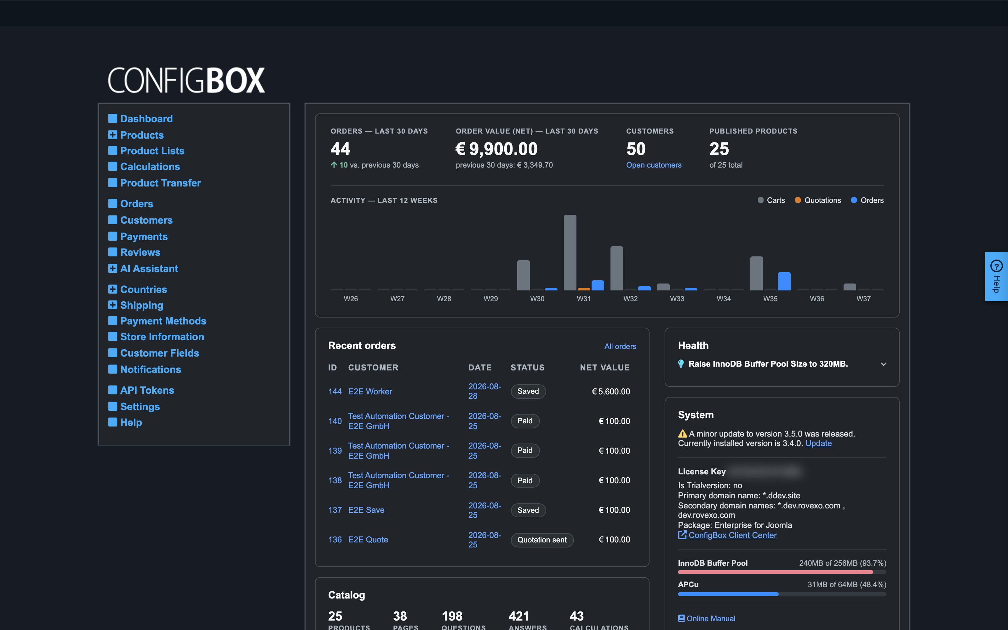
Task: Open the side Help tab
Action: pos(996,276)
